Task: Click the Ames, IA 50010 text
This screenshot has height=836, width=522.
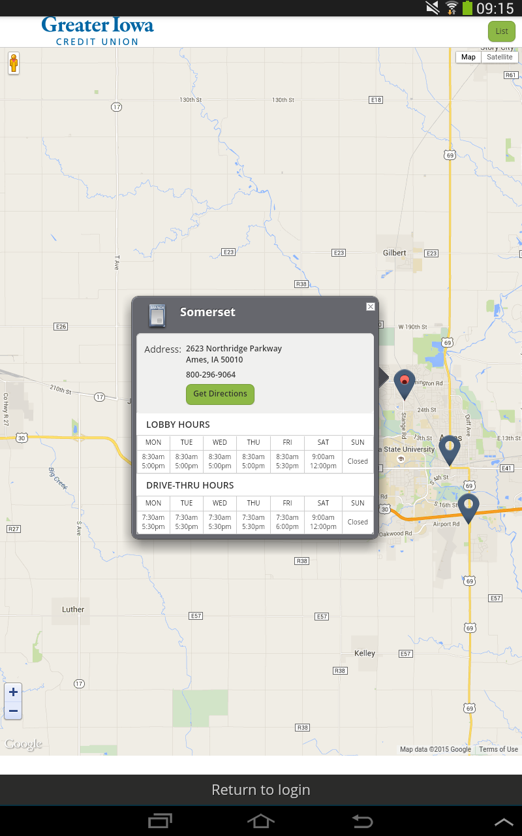Action: coord(214,360)
